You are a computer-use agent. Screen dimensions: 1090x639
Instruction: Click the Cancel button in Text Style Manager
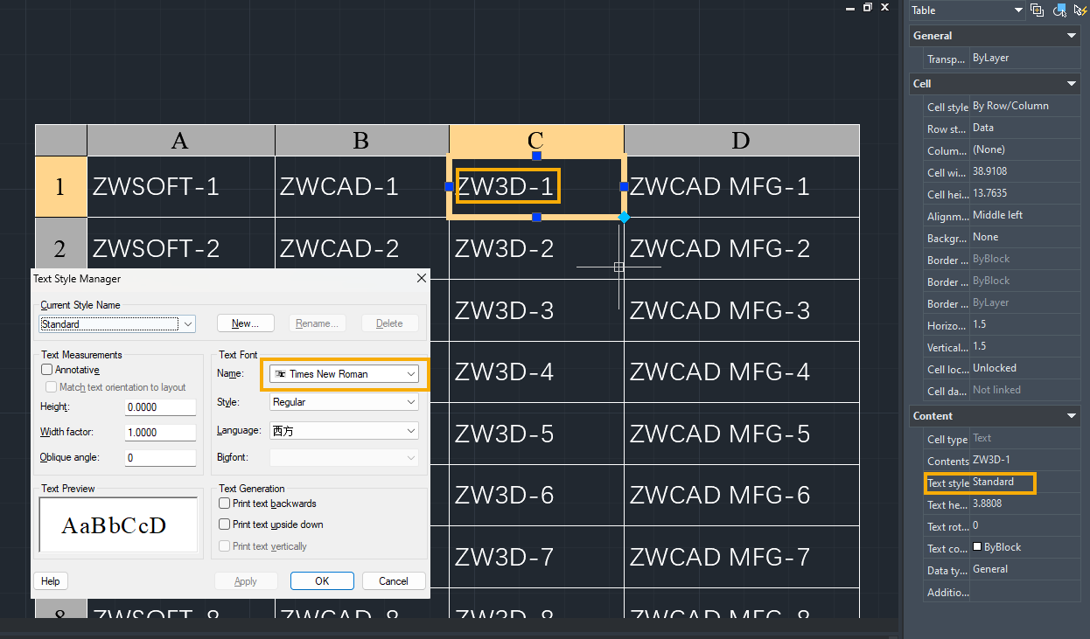(394, 581)
